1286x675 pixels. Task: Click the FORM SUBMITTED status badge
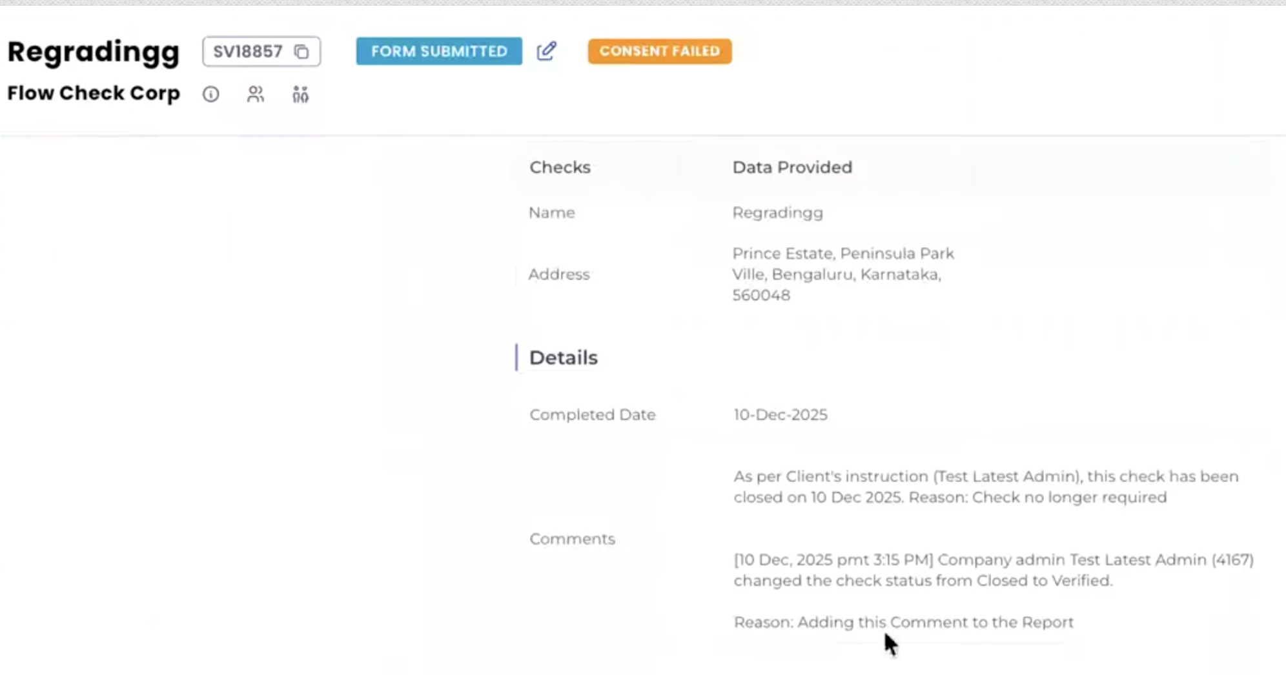tap(439, 51)
